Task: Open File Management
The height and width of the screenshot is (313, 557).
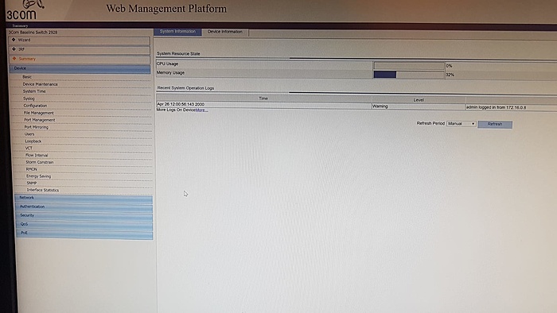Action: click(39, 113)
